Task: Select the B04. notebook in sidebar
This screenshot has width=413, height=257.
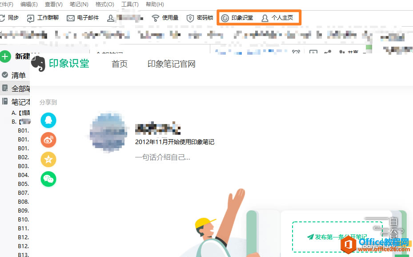Action: tap(24, 175)
